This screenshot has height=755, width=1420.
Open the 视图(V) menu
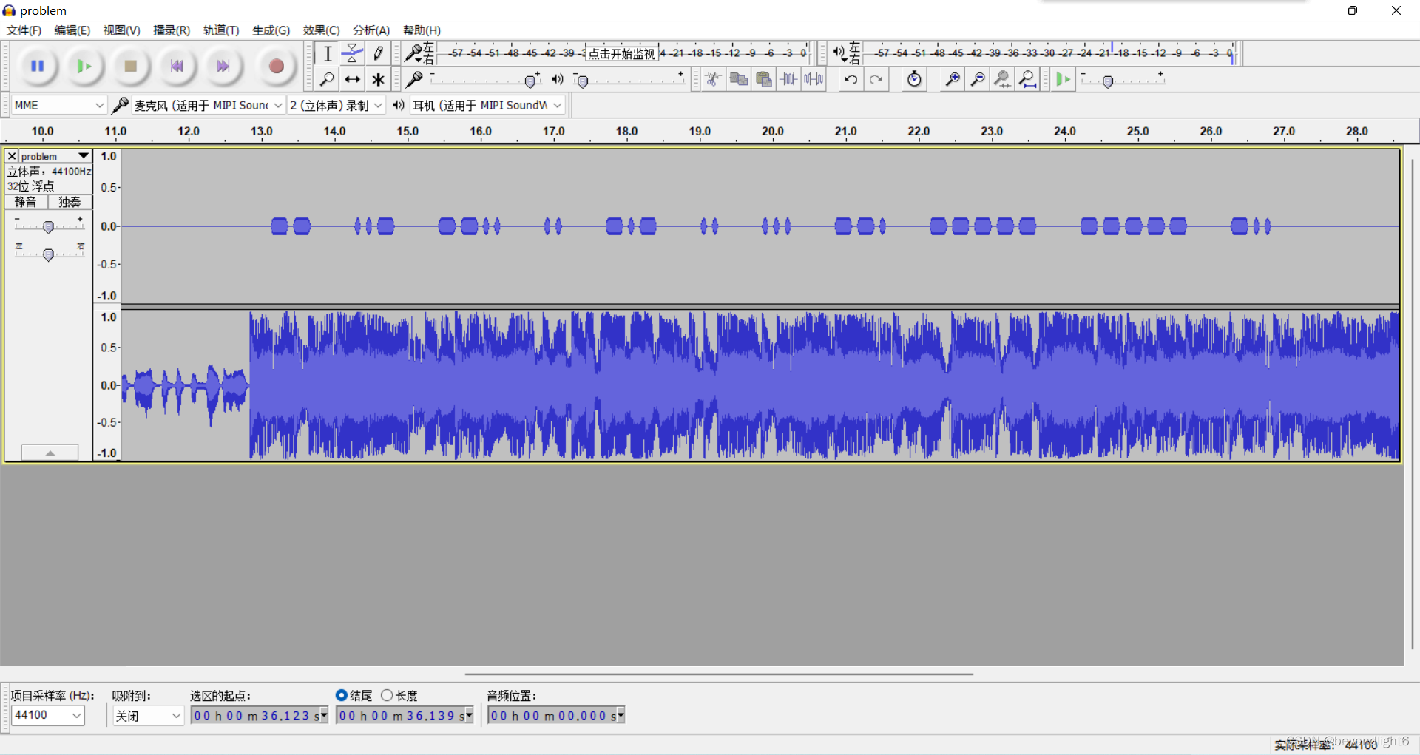121,30
